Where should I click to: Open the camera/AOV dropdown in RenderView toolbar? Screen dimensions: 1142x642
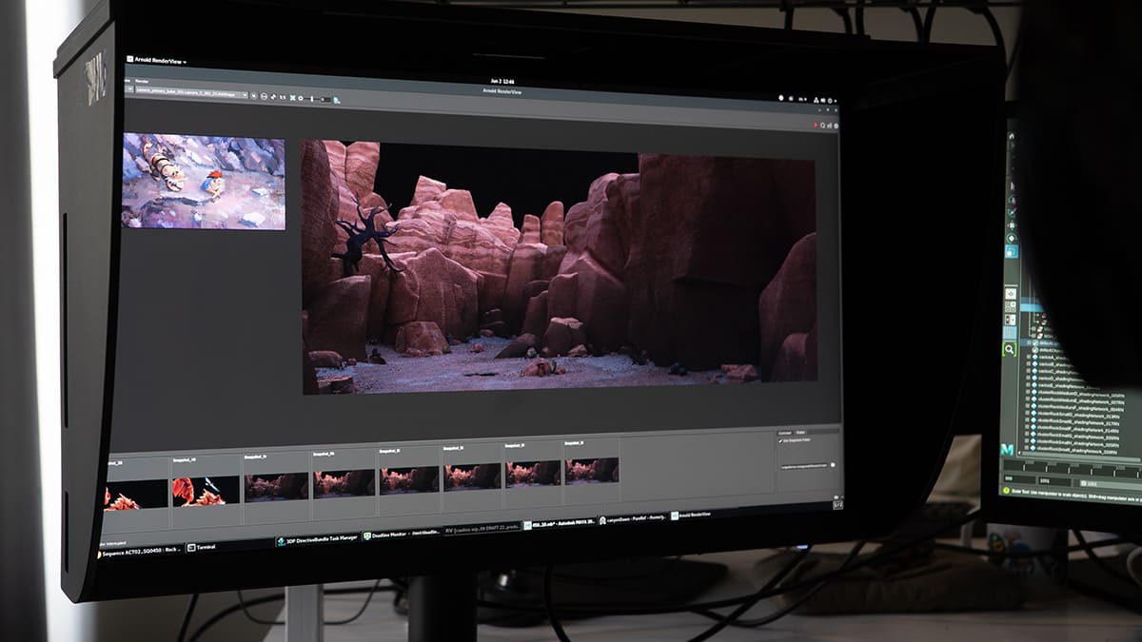pos(191,95)
